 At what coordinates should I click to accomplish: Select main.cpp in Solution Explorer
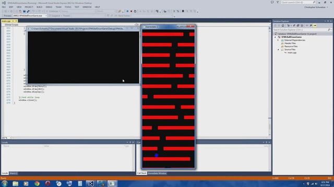point(292,52)
